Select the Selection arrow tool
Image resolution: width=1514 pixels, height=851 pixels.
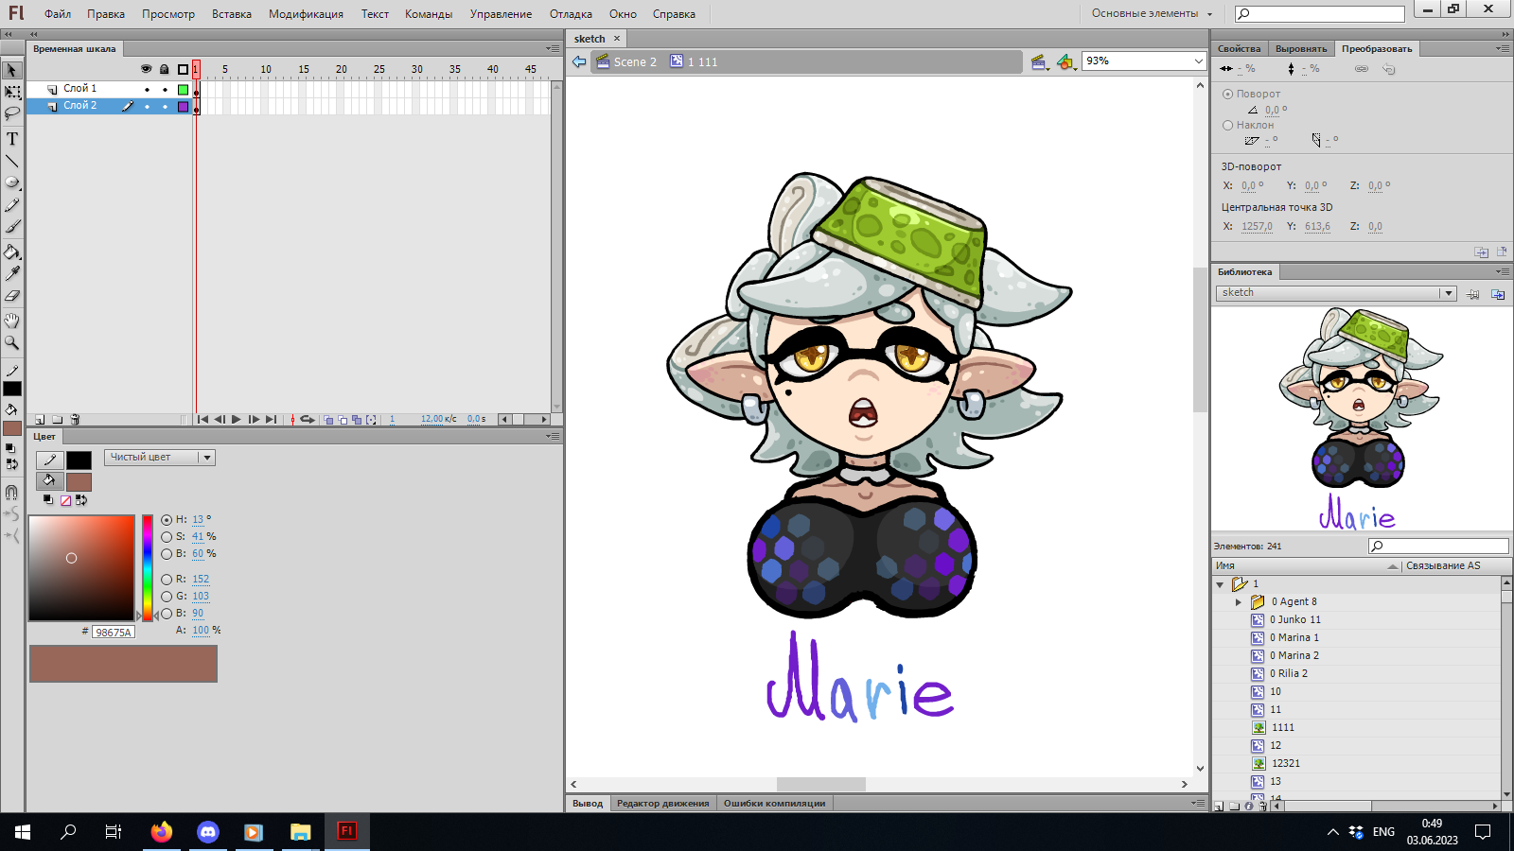point(12,70)
